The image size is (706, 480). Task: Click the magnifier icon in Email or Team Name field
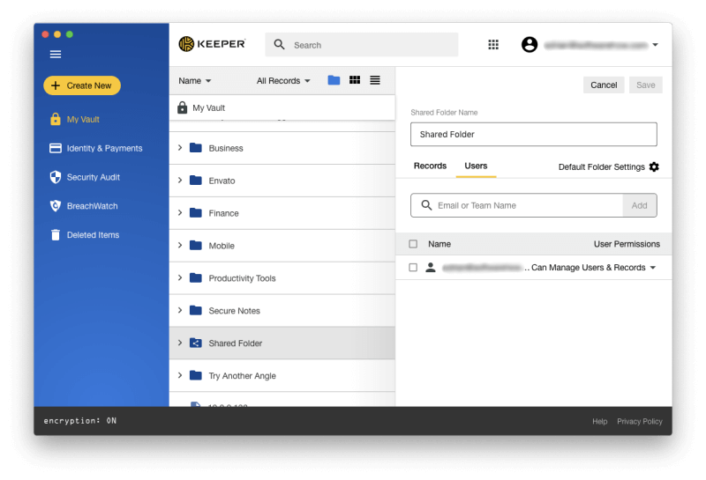[426, 205]
